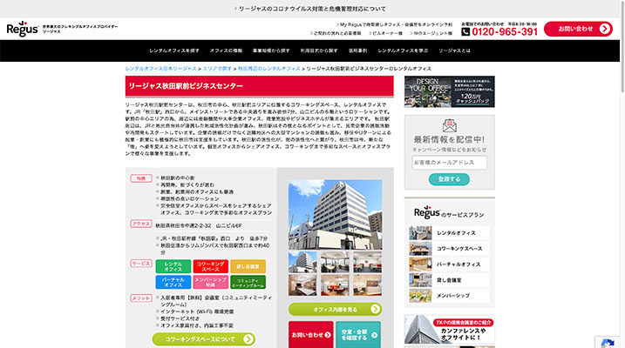625x348 pixels.
Task: Select the top middle interior thumbnail
Action: (335, 262)
